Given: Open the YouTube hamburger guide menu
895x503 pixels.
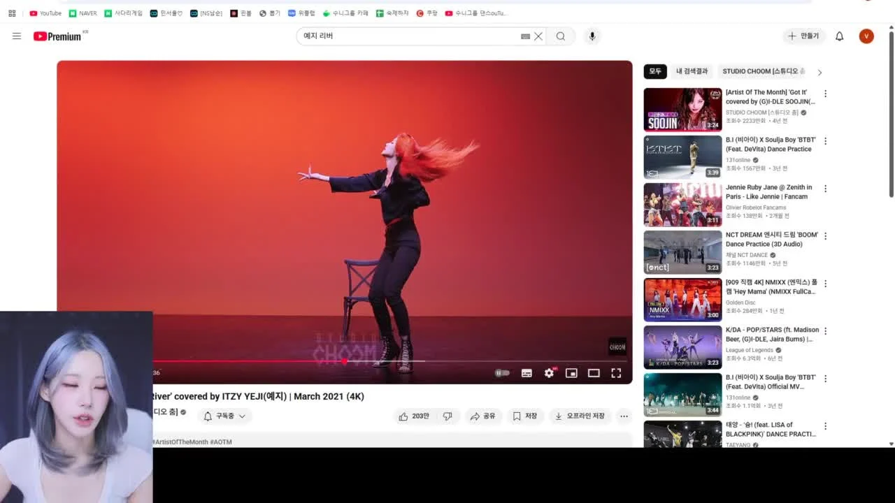Looking at the screenshot, I should click(x=17, y=36).
